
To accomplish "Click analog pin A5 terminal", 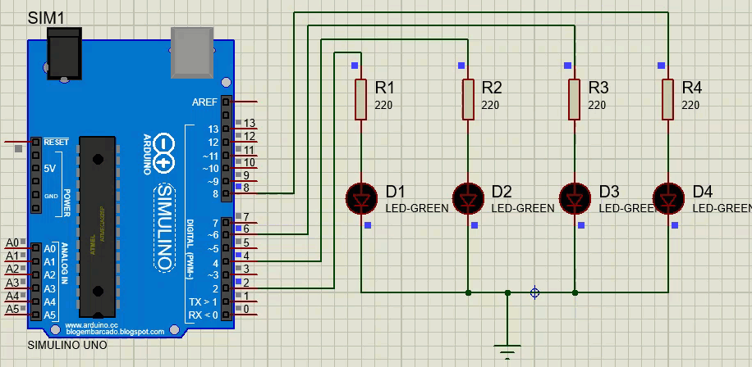I will (35, 315).
